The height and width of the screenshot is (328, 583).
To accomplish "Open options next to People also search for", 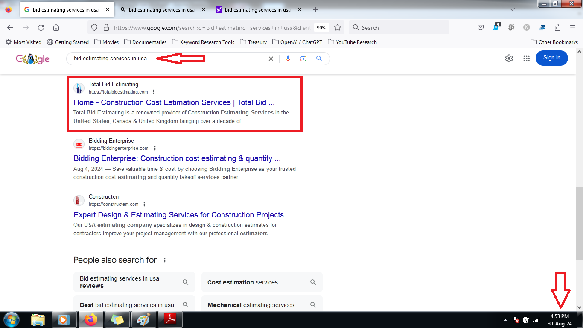I will point(165,260).
